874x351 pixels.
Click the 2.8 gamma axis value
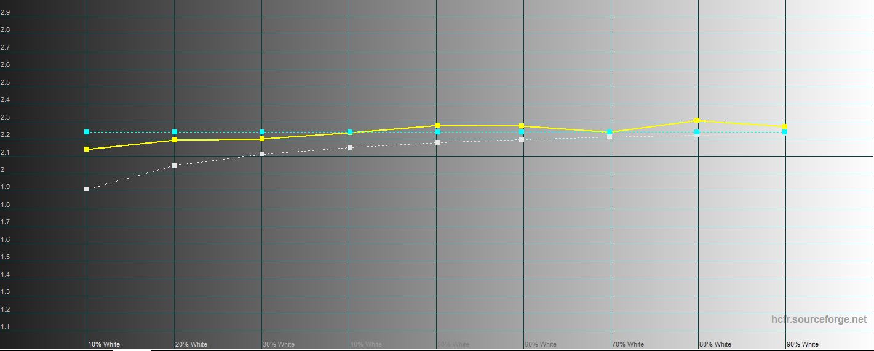point(5,29)
